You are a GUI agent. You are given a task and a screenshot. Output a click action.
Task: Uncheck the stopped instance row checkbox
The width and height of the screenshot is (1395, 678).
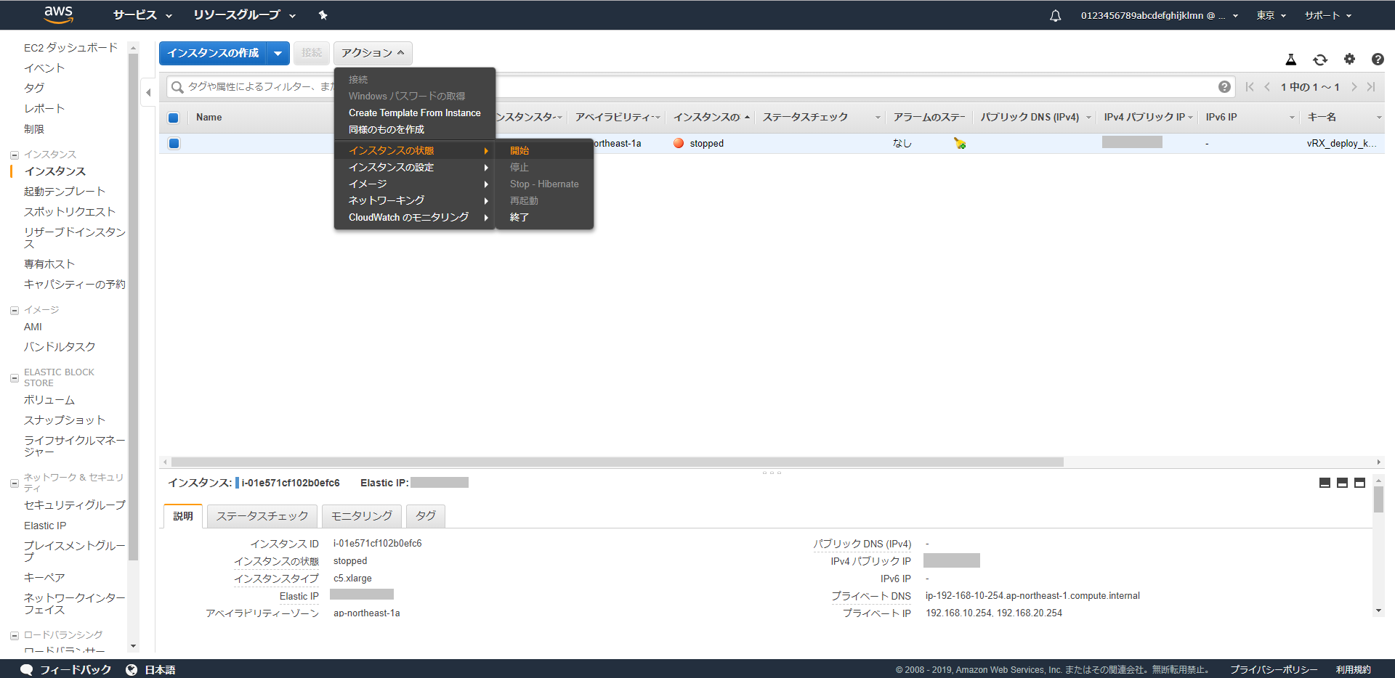pos(174,144)
